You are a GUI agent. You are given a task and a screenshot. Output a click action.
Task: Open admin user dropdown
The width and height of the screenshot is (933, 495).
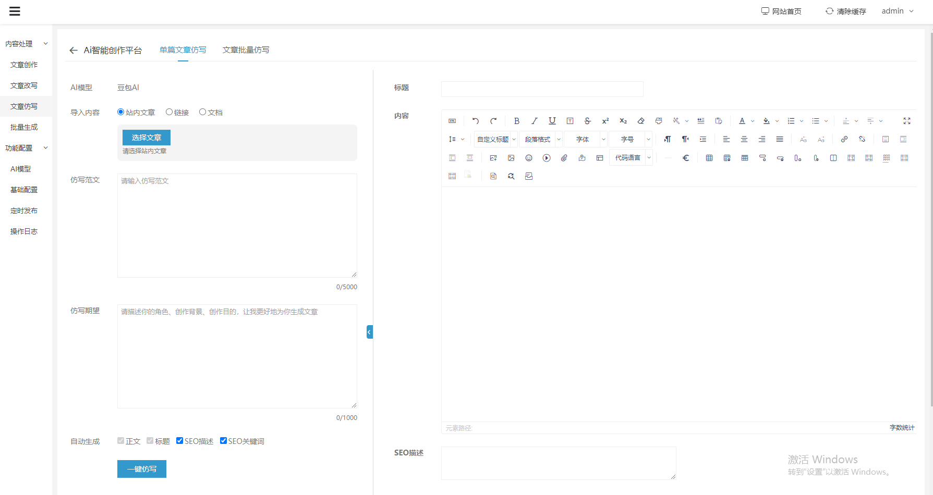pyautogui.click(x=898, y=11)
